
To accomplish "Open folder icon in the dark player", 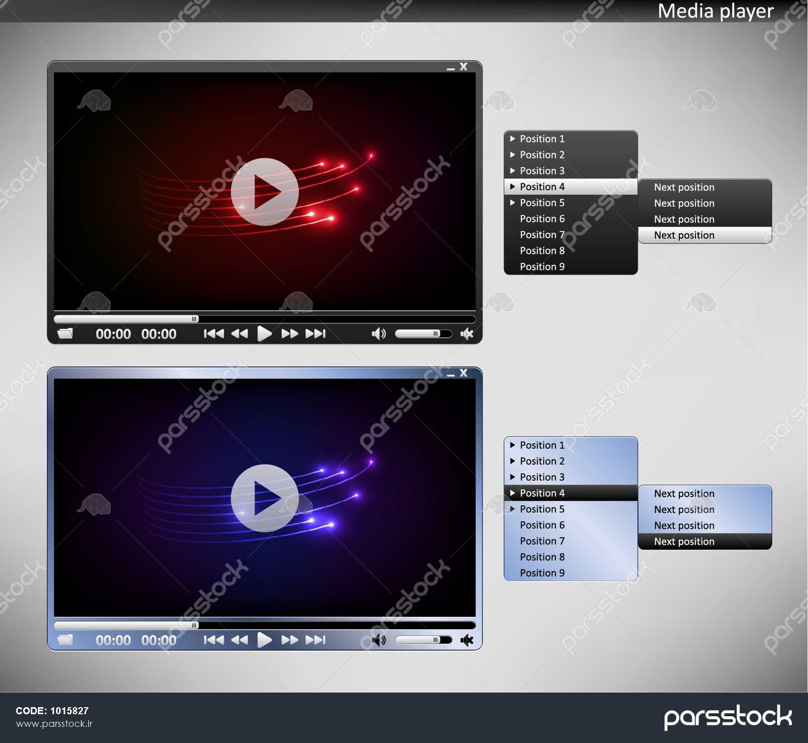I will [65, 334].
